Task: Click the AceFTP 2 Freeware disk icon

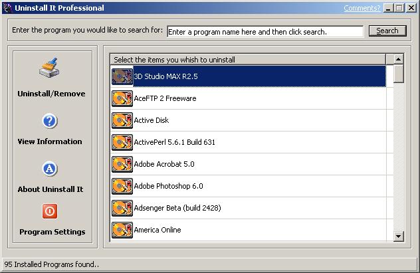Action: pyautogui.click(x=122, y=98)
